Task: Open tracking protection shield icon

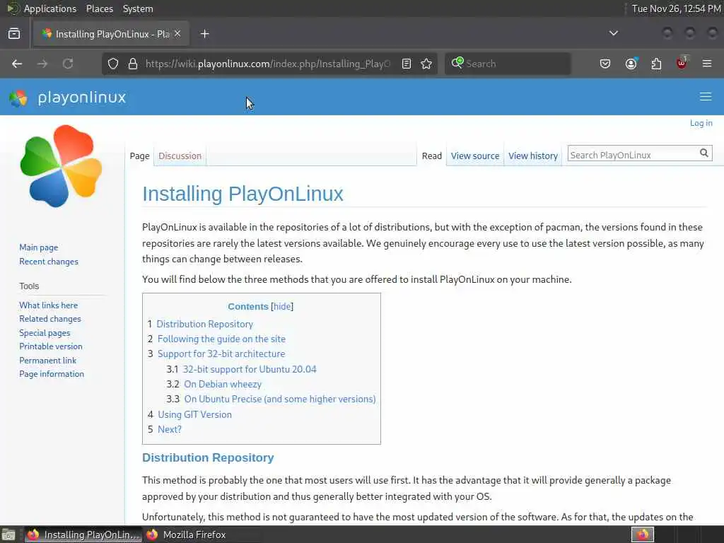Action: (113, 64)
